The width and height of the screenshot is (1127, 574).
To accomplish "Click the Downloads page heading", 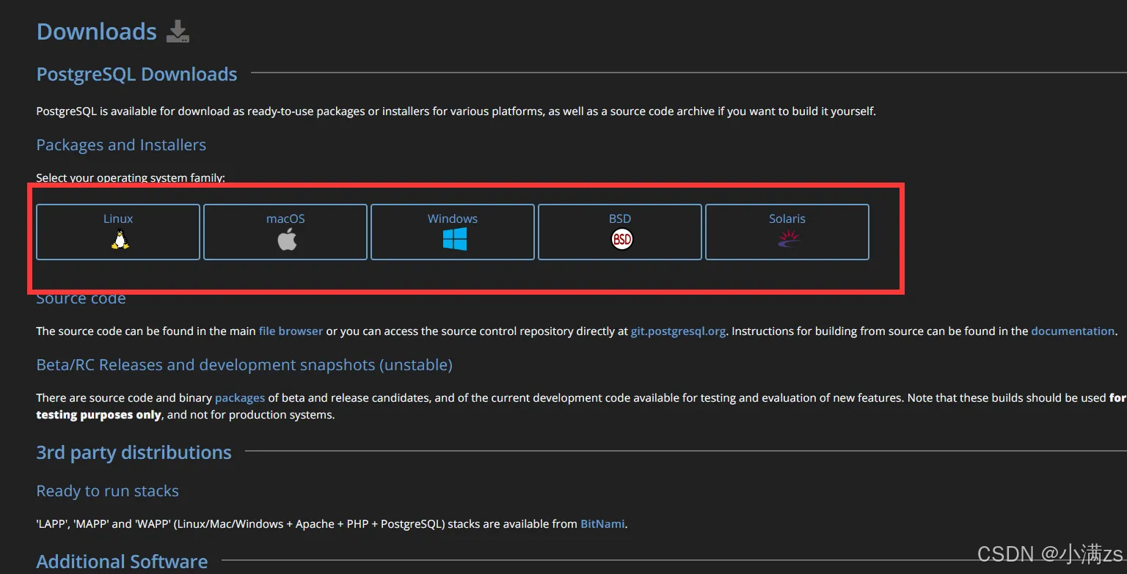I will pos(97,32).
